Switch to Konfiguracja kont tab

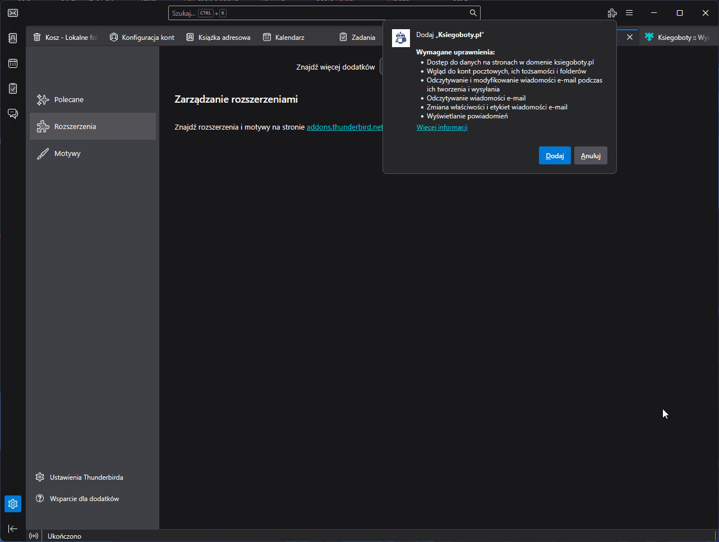click(142, 37)
